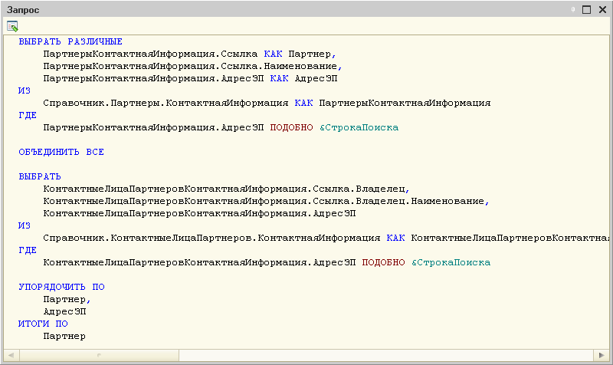Click the small pin icon in title bar

[x=573, y=10]
